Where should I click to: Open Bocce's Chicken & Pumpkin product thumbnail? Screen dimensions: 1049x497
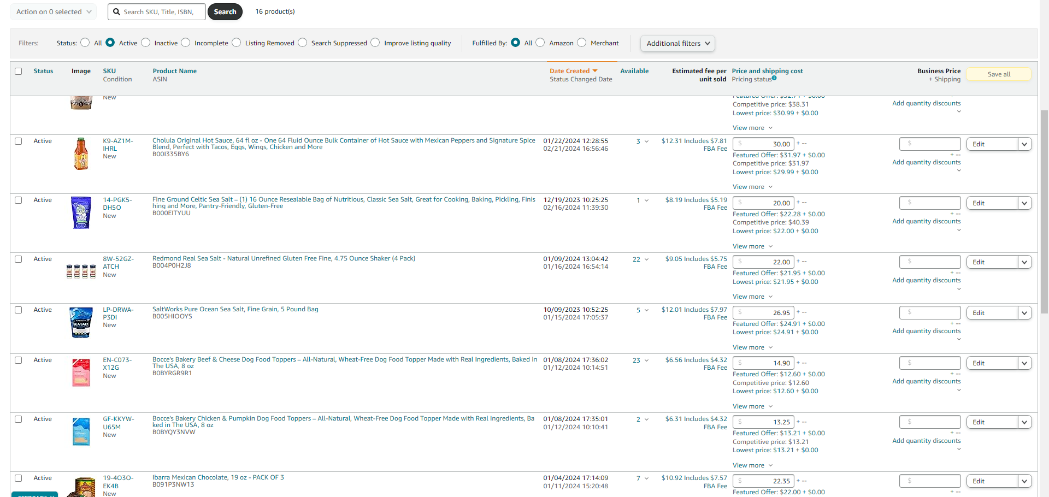(81, 431)
